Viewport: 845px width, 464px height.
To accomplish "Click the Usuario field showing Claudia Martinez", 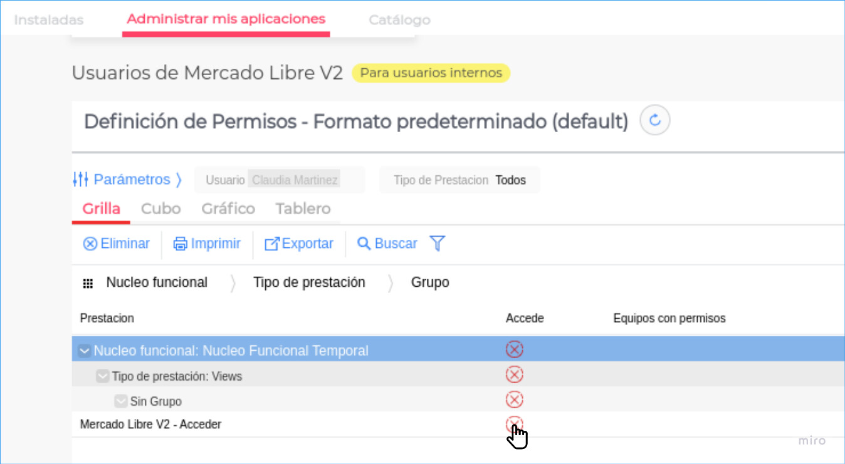I will [x=295, y=180].
